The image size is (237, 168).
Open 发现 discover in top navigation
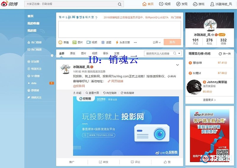tap(182, 4)
